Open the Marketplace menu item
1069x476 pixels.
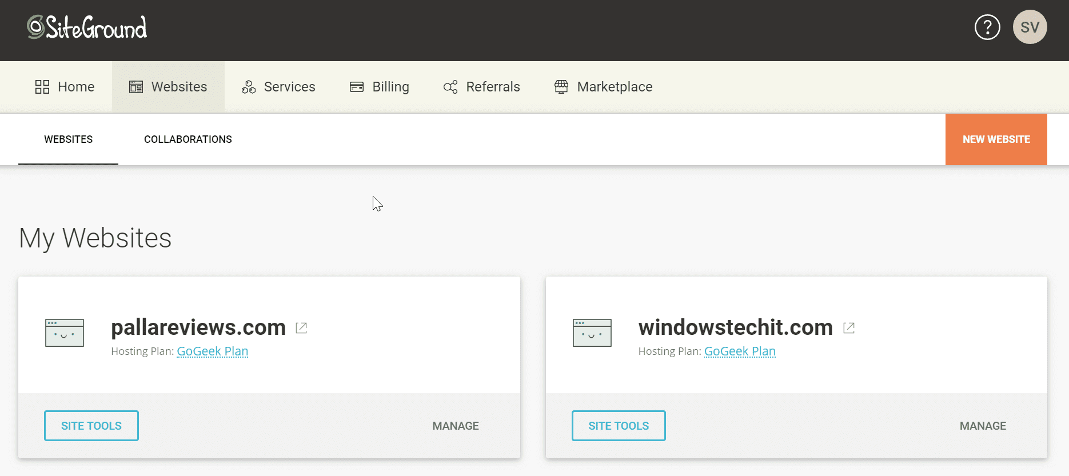pyautogui.click(x=604, y=87)
